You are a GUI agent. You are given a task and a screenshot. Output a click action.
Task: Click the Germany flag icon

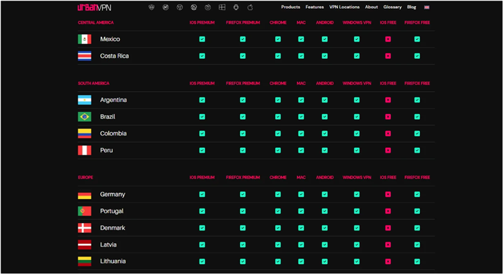85,194
